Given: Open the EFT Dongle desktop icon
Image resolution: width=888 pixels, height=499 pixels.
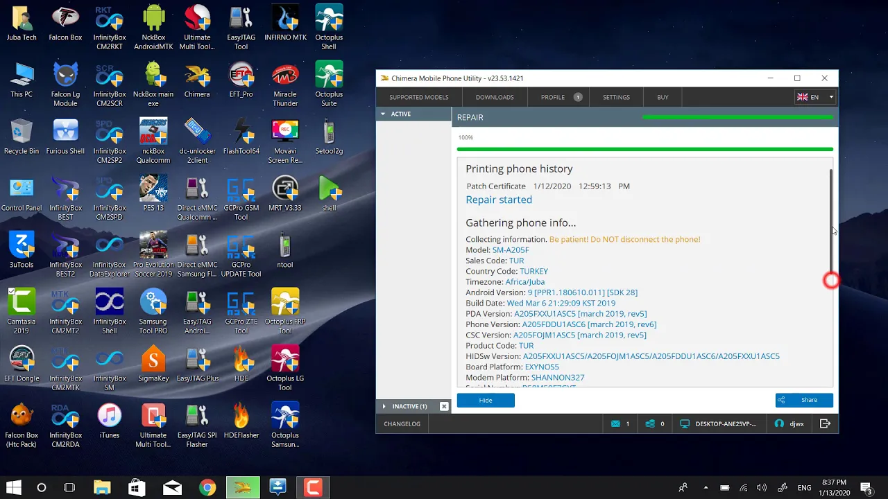Looking at the screenshot, I should click(x=22, y=365).
